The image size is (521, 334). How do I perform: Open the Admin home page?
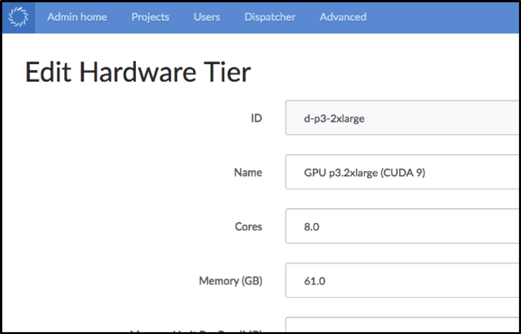(77, 17)
